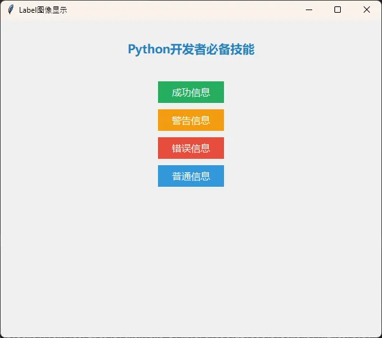Choose the blue 普通信息 label
The height and width of the screenshot is (338, 382).
[190, 176]
